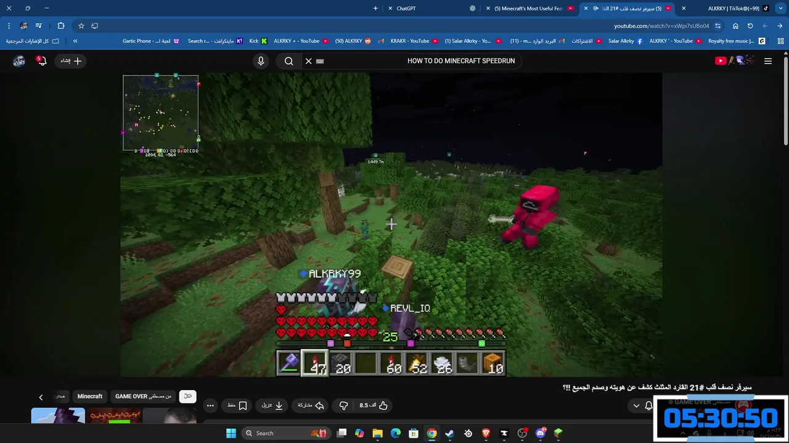789x443 pixels.
Task: Open File Explorer from taskbar
Action: [x=378, y=433]
